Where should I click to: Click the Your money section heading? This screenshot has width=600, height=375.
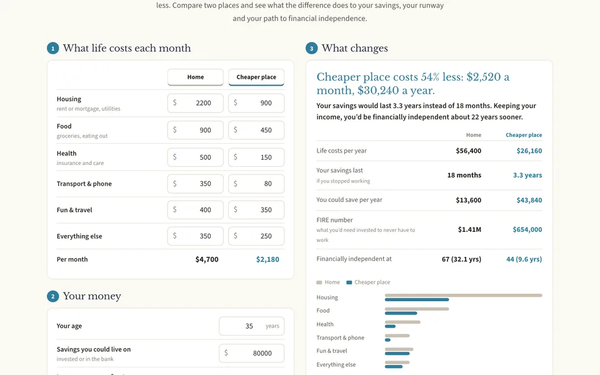coord(92,296)
